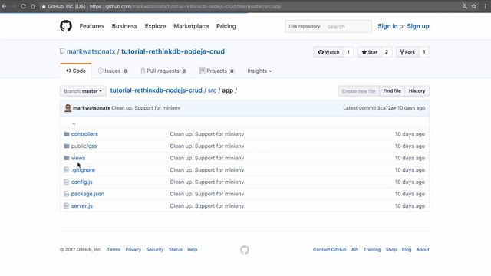Click breadcrumb tutorial-rethinkdb-nodejs-crud root link
This screenshot has width=491, height=276.
click(x=156, y=90)
